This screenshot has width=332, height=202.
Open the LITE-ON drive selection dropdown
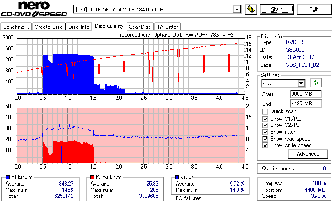(237, 10)
